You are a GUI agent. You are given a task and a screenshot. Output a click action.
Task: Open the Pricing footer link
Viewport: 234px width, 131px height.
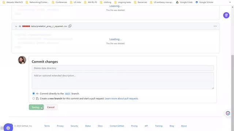click(x=134, y=126)
